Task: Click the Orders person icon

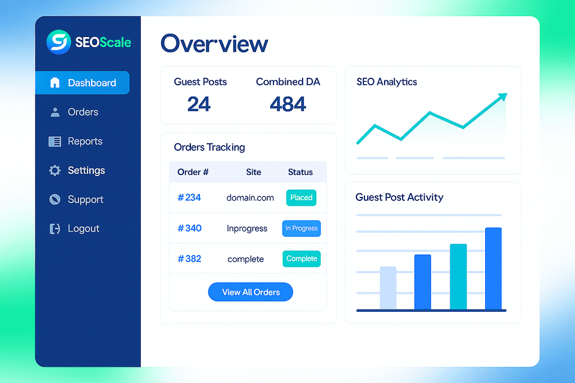Action: (54, 112)
